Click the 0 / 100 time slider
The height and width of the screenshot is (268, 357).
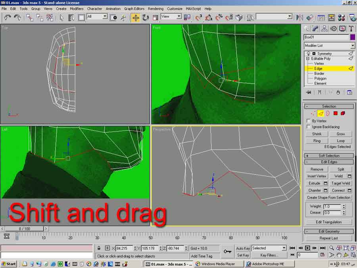point(24,229)
